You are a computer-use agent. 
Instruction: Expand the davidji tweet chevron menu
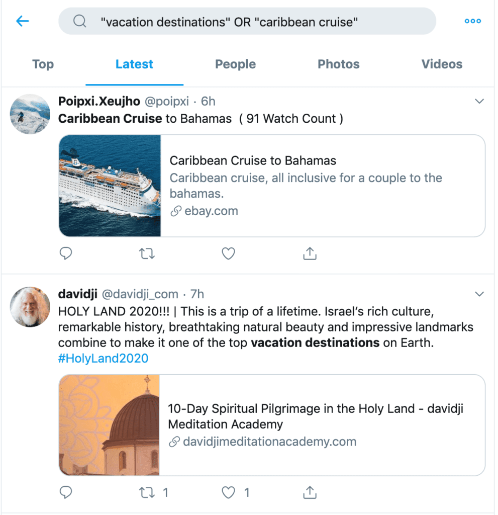(479, 294)
